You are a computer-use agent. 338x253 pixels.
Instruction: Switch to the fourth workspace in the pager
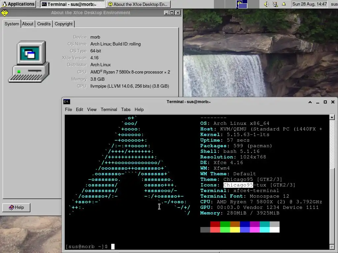[253, 4]
